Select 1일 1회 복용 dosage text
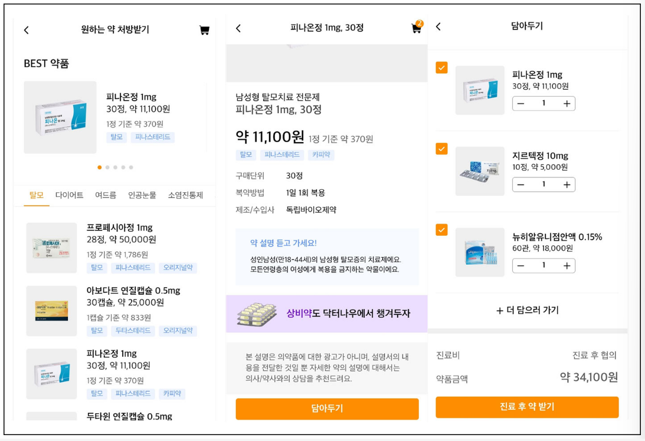 coord(306,193)
